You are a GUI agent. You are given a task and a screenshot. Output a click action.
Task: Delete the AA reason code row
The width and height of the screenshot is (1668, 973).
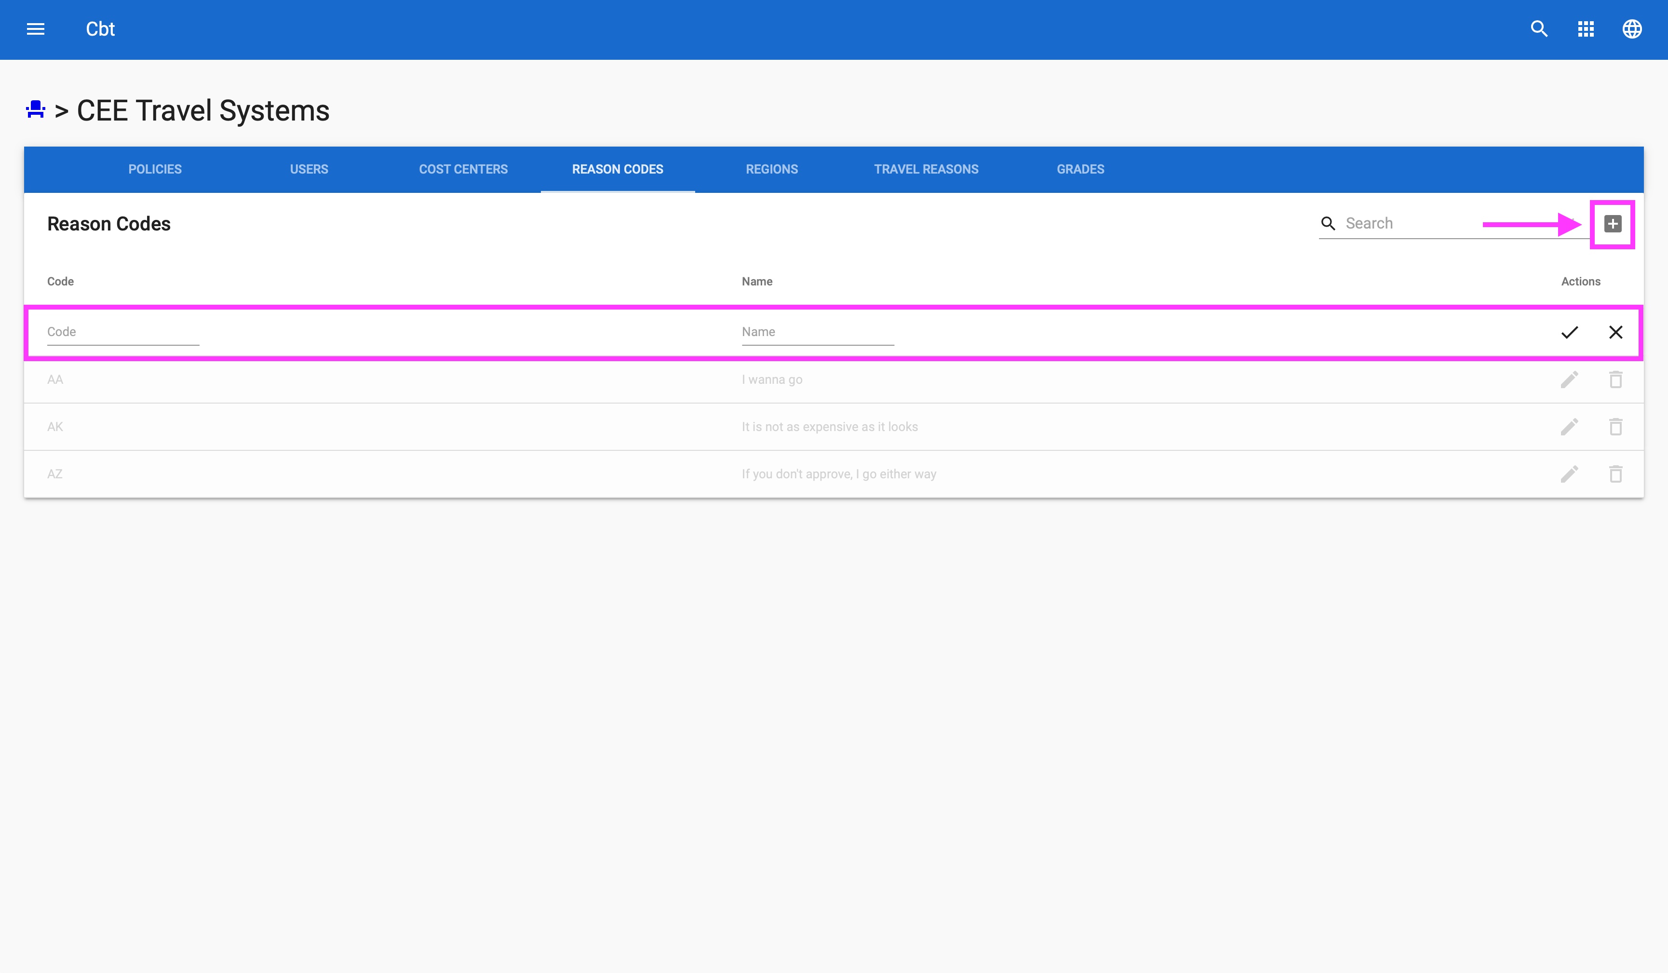[1616, 379]
